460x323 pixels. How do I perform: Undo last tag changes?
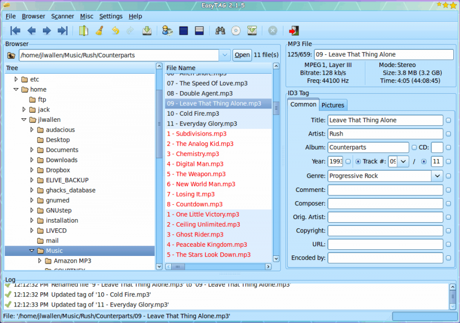114,31
